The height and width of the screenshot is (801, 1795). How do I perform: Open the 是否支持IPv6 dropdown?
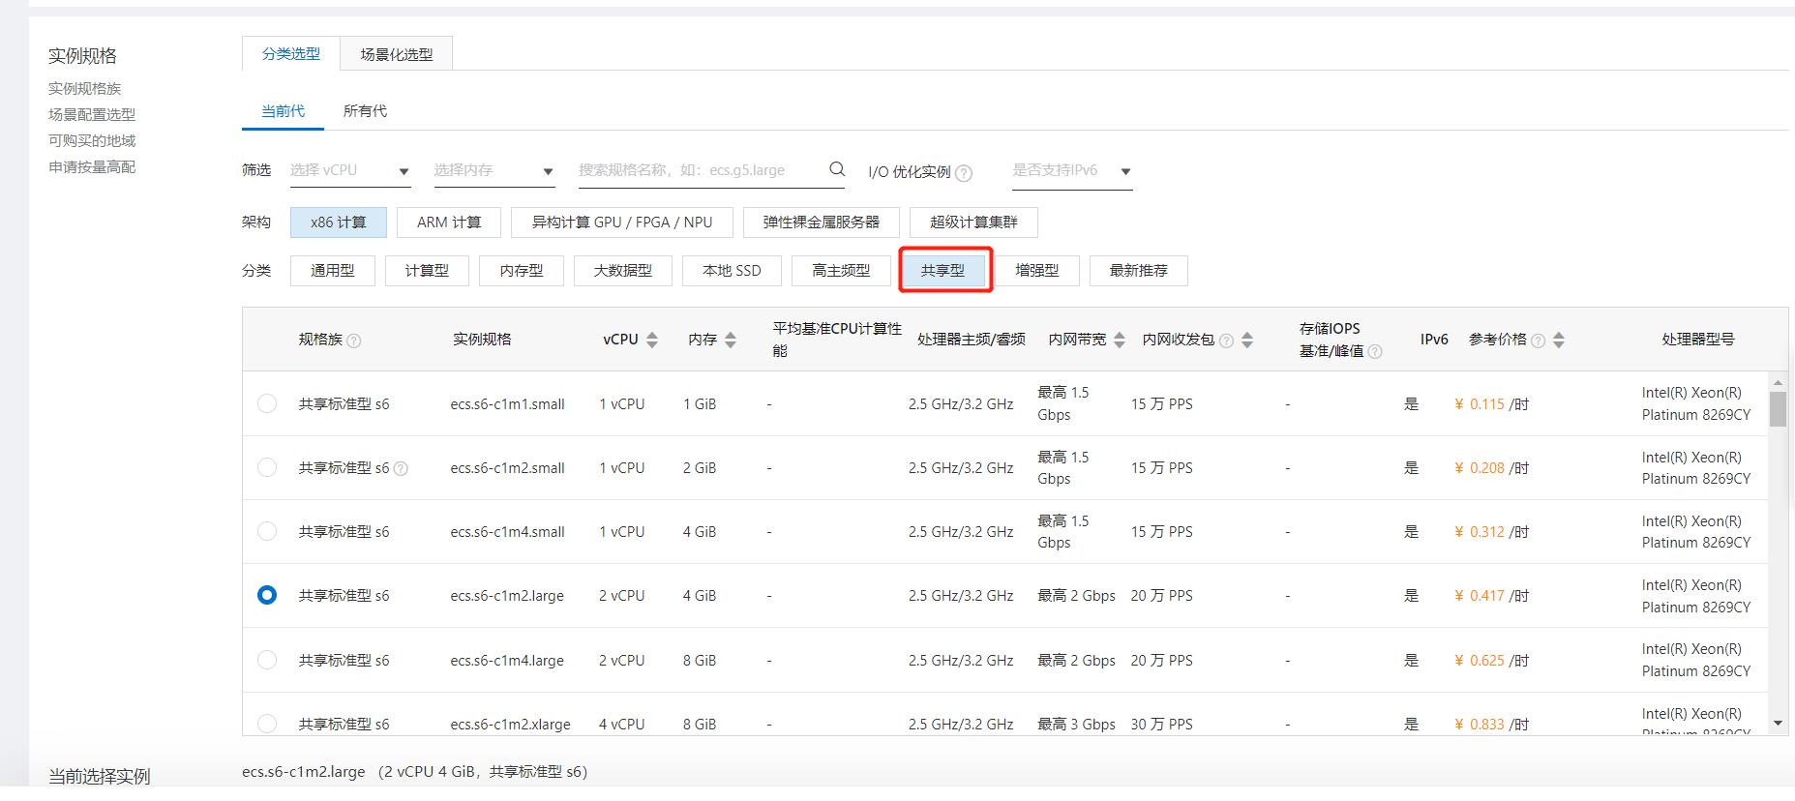[x=1072, y=170]
